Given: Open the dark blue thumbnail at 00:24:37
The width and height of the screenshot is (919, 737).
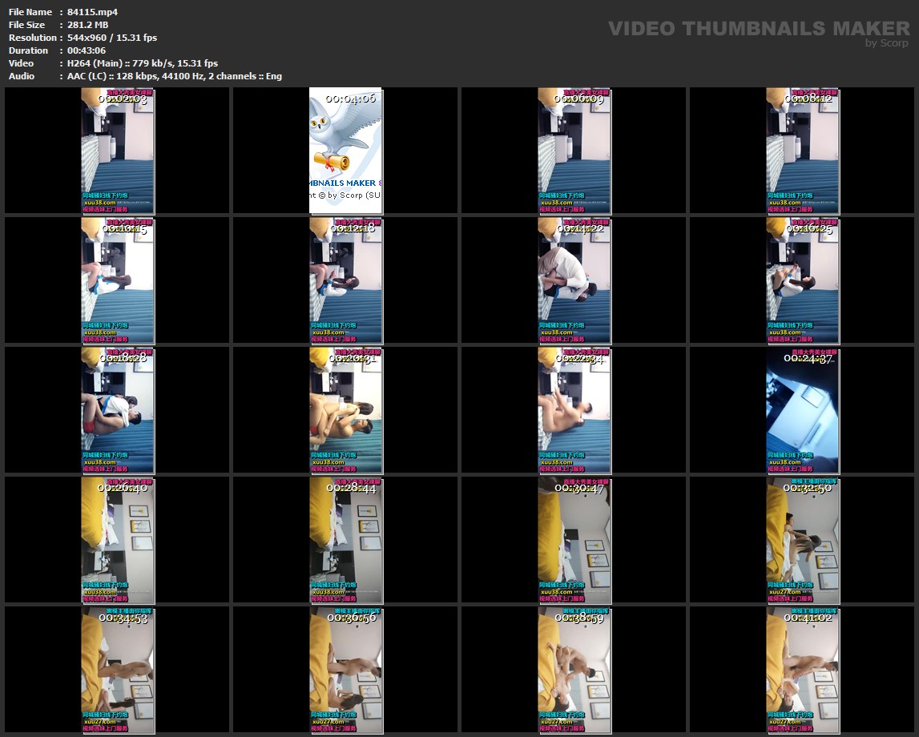Looking at the screenshot, I should tap(802, 410).
